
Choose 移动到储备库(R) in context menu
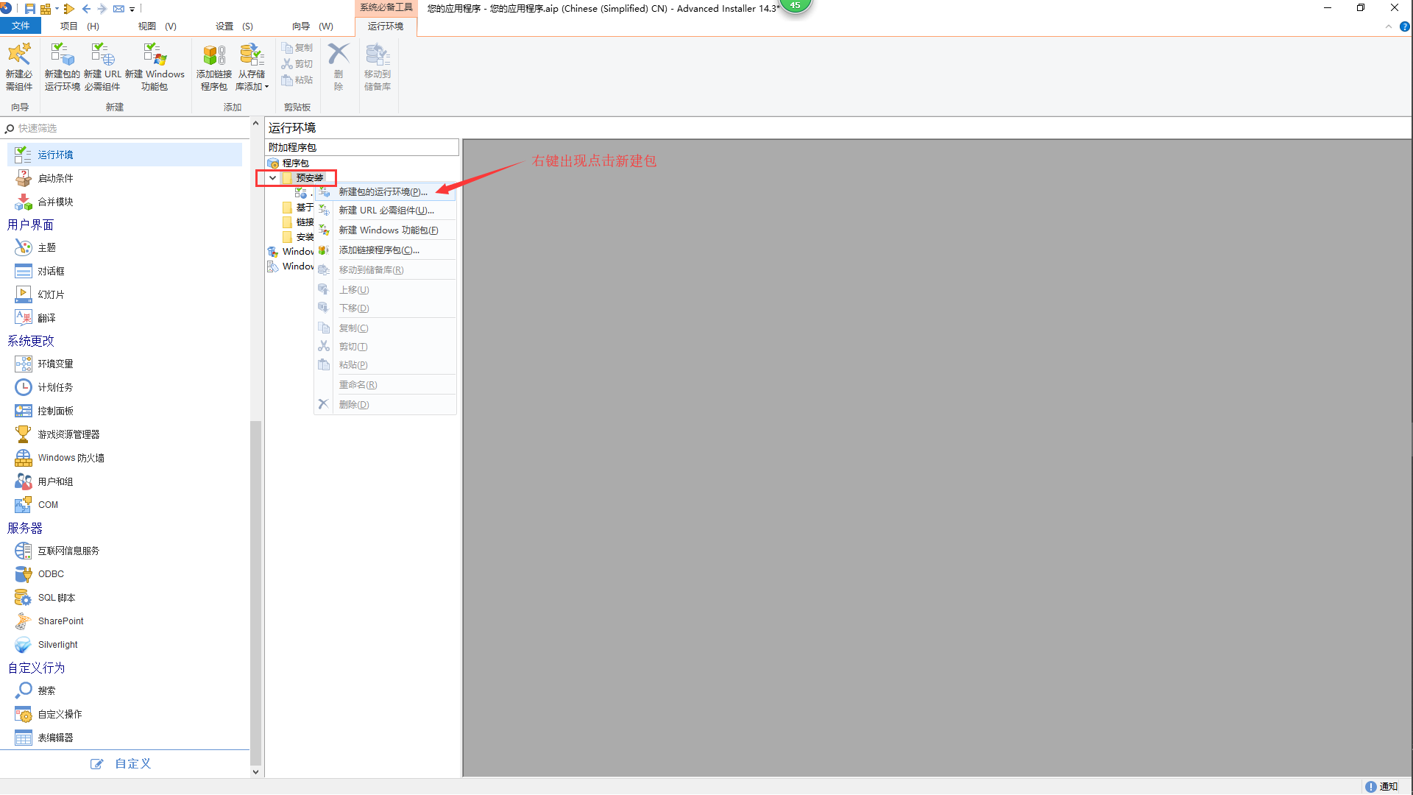pos(371,270)
